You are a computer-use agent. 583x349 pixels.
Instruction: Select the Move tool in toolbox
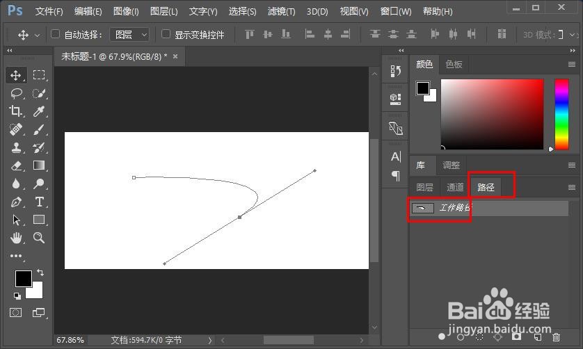point(15,75)
